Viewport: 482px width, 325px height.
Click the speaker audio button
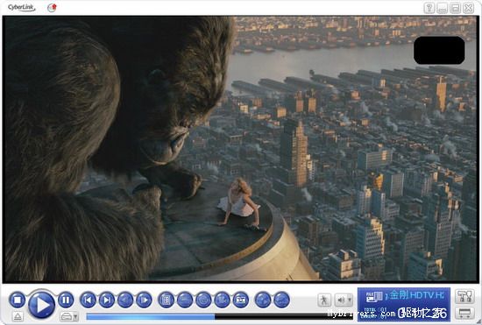pyautogui.click(x=341, y=300)
